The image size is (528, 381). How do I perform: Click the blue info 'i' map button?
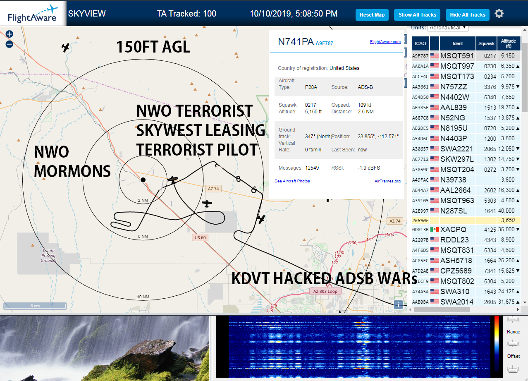pyautogui.click(x=398, y=304)
